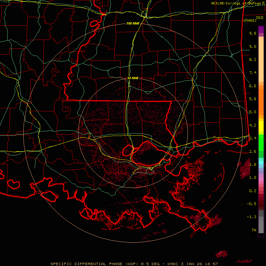Image resolution: width=266 pixels, height=266 pixels.
Task: Click the 6.6 scale value
Action: click(x=253, y=86)
